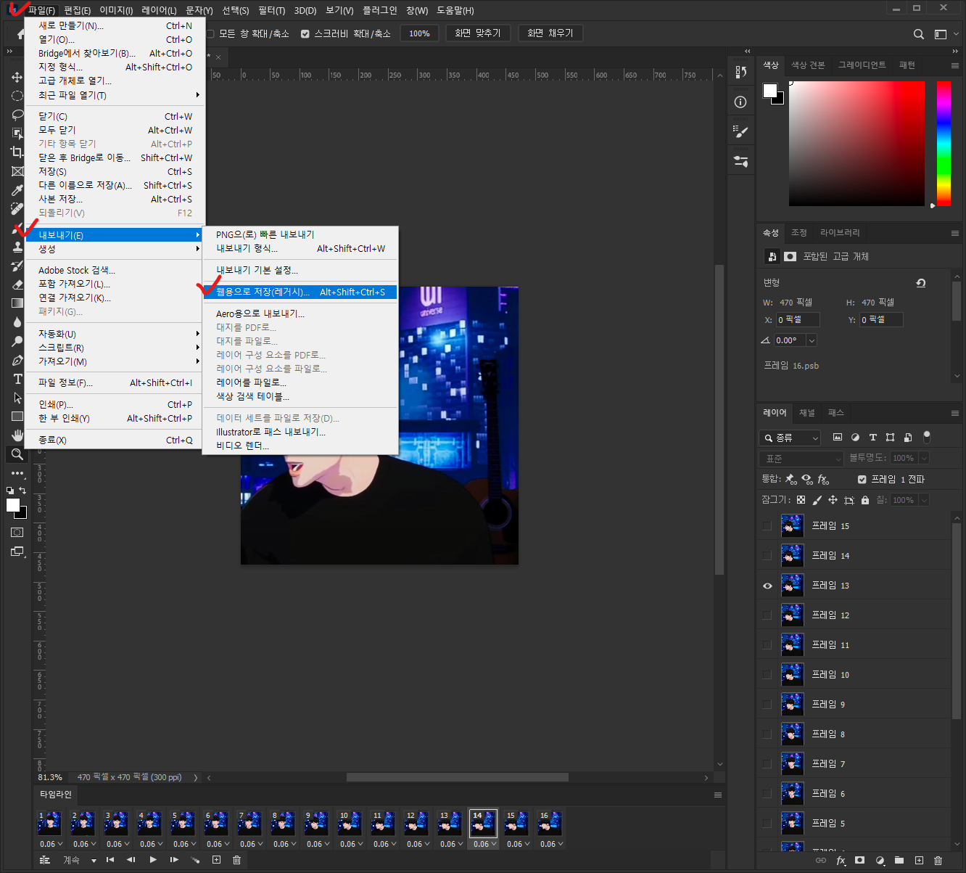Click 화면 맞추기 button
The image size is (966, 873).
tap(478, 33)
